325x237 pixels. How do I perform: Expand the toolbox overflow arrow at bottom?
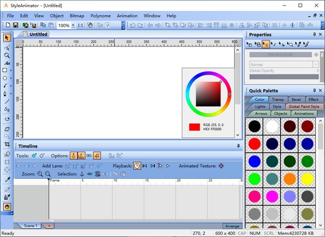(x=11, y=213)
